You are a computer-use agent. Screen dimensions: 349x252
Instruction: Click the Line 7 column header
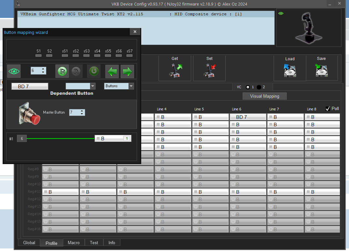274,109
